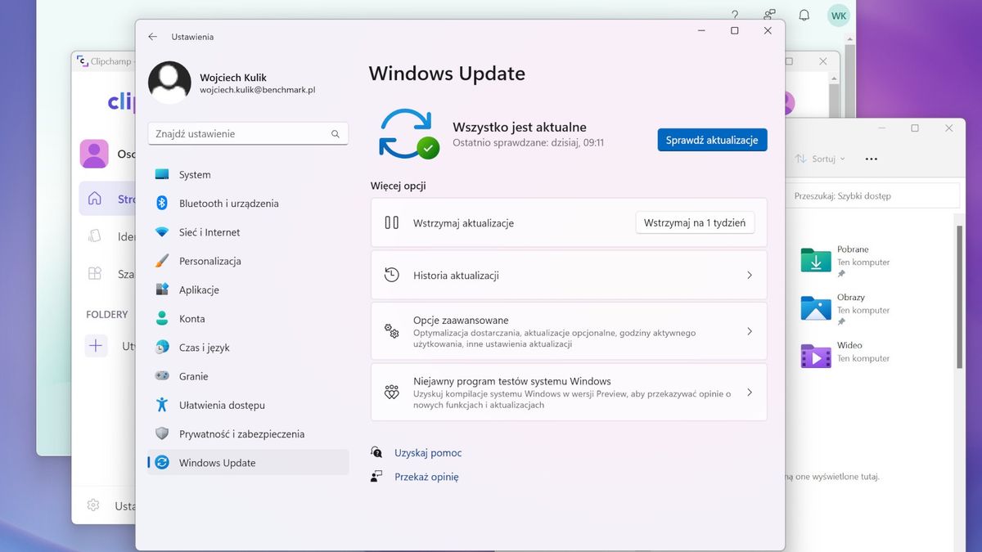The image size is (982, 552).
Task: Go back with the Settings back arrow
Action: tap(152, 37)
